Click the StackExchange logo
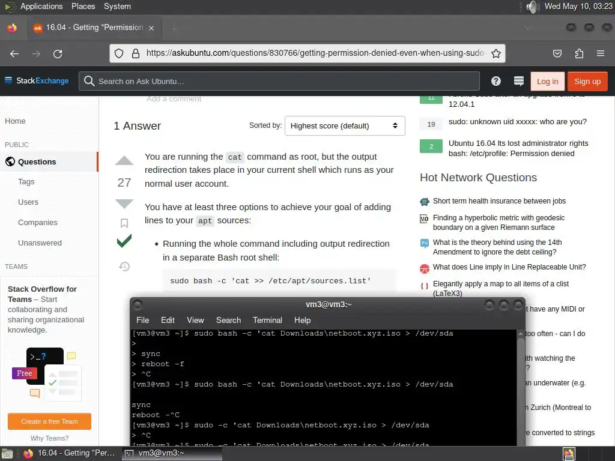Viewport: 615px width, 461px height. [x=37, y=81]
